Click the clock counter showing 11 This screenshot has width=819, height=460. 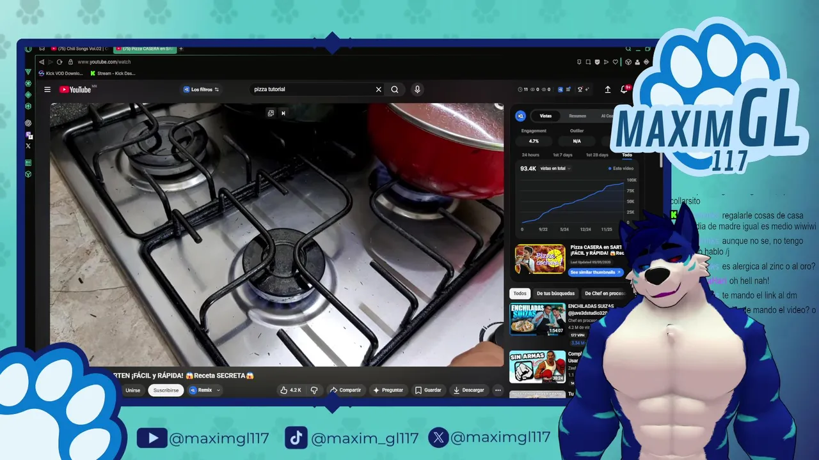pos(523,89)
